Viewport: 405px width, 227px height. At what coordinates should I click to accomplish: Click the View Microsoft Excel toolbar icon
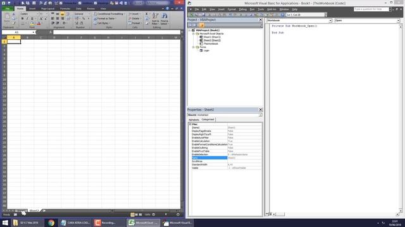point(191,15)
